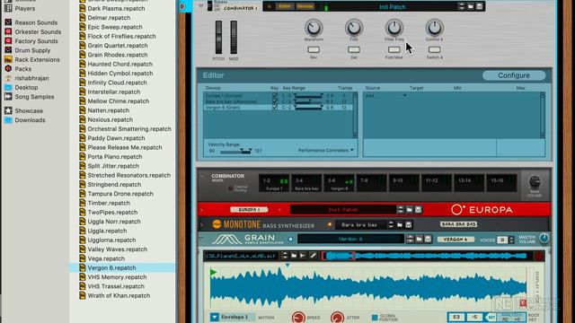This screenshot has height=323, width=575.
Task: Select Dark Plasma.repatch file
Action: pos(111,8)
